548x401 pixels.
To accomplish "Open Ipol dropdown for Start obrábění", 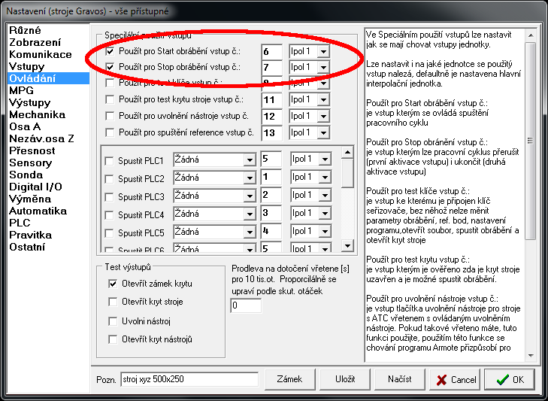I will click(323, 52).
